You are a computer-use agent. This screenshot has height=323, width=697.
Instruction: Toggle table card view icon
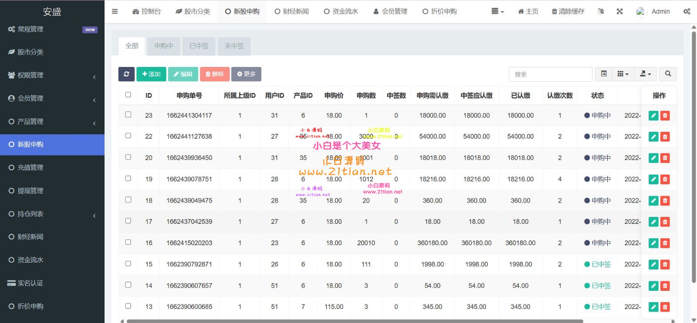coord(604,74)
